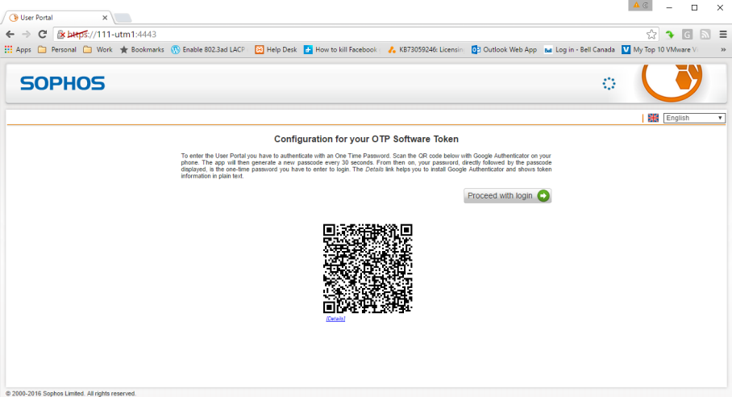Click the UK flag language icon
Screen dimensions: 732x397
[x=653, y=118]
